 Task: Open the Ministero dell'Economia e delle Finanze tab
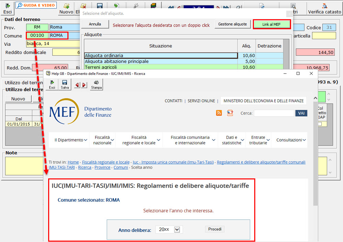coord(264,101)
